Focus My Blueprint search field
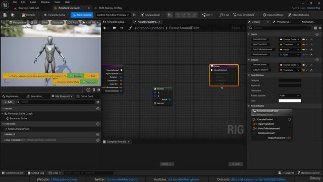Viewport: 323px width, 182px height. 56,102
